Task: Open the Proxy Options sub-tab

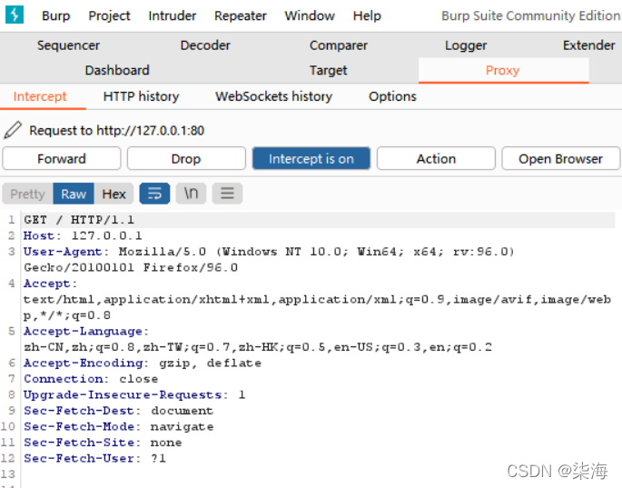Action: (392, 96)
